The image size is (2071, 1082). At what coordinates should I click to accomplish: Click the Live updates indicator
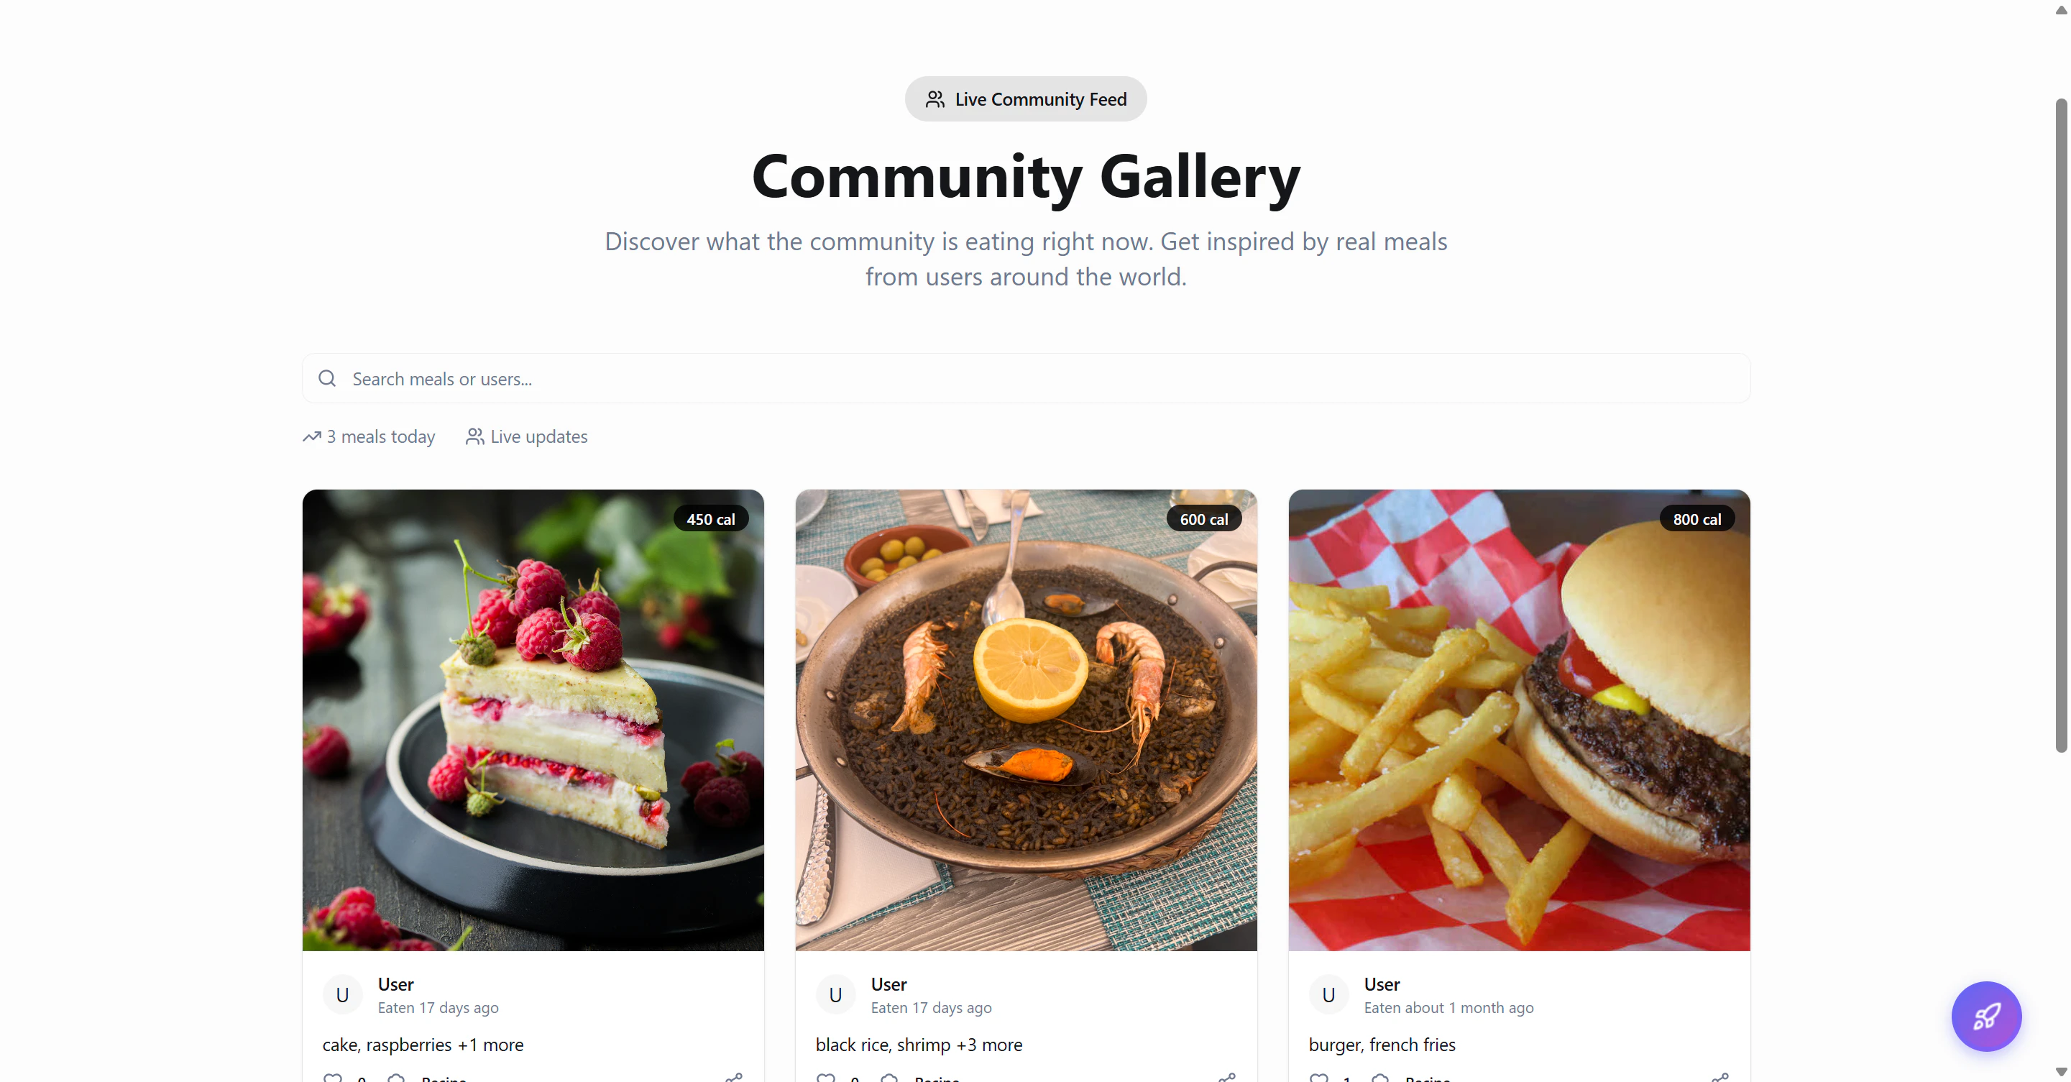527,436
